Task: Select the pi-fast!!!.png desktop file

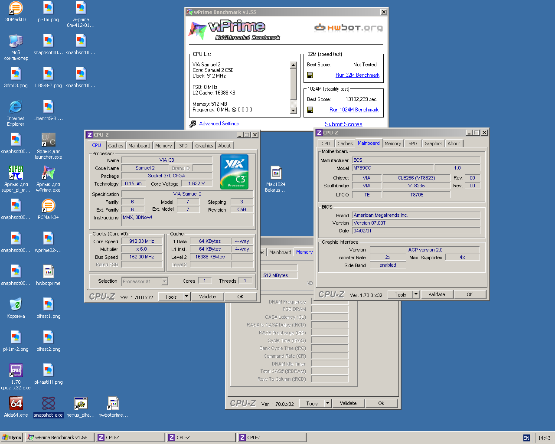Action: [48, 374]
